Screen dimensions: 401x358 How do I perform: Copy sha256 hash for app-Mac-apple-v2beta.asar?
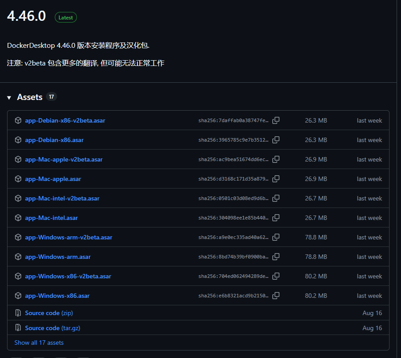[276, 159]
